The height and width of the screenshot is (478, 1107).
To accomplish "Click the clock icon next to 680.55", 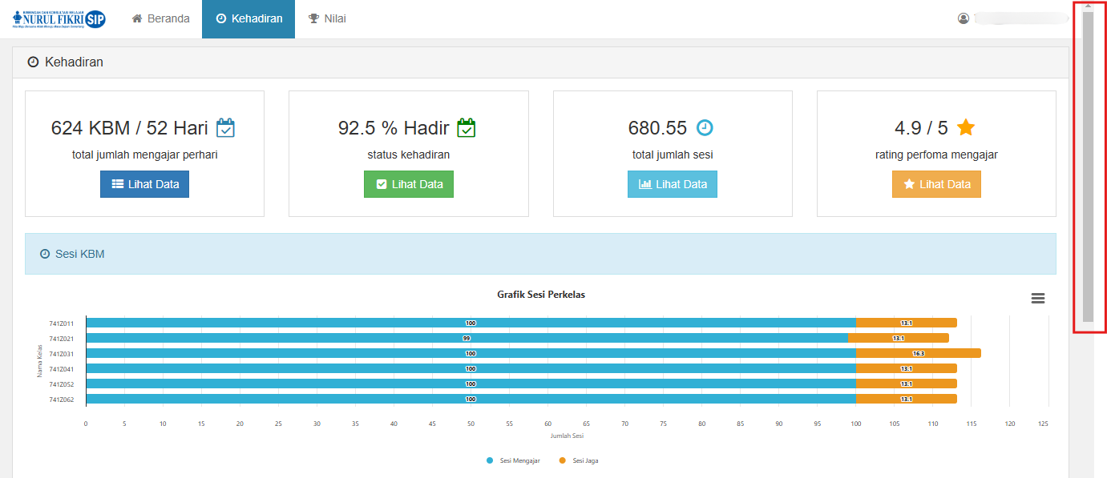I will tap(704, 128).
